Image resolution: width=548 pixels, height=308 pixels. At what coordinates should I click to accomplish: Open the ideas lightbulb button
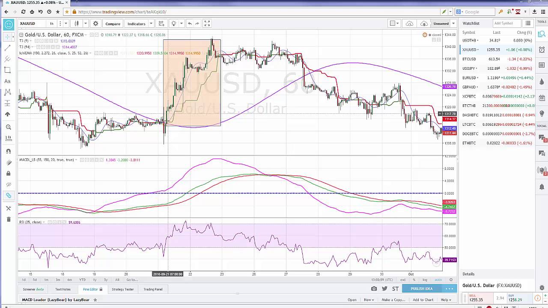(x=173, y=24)
